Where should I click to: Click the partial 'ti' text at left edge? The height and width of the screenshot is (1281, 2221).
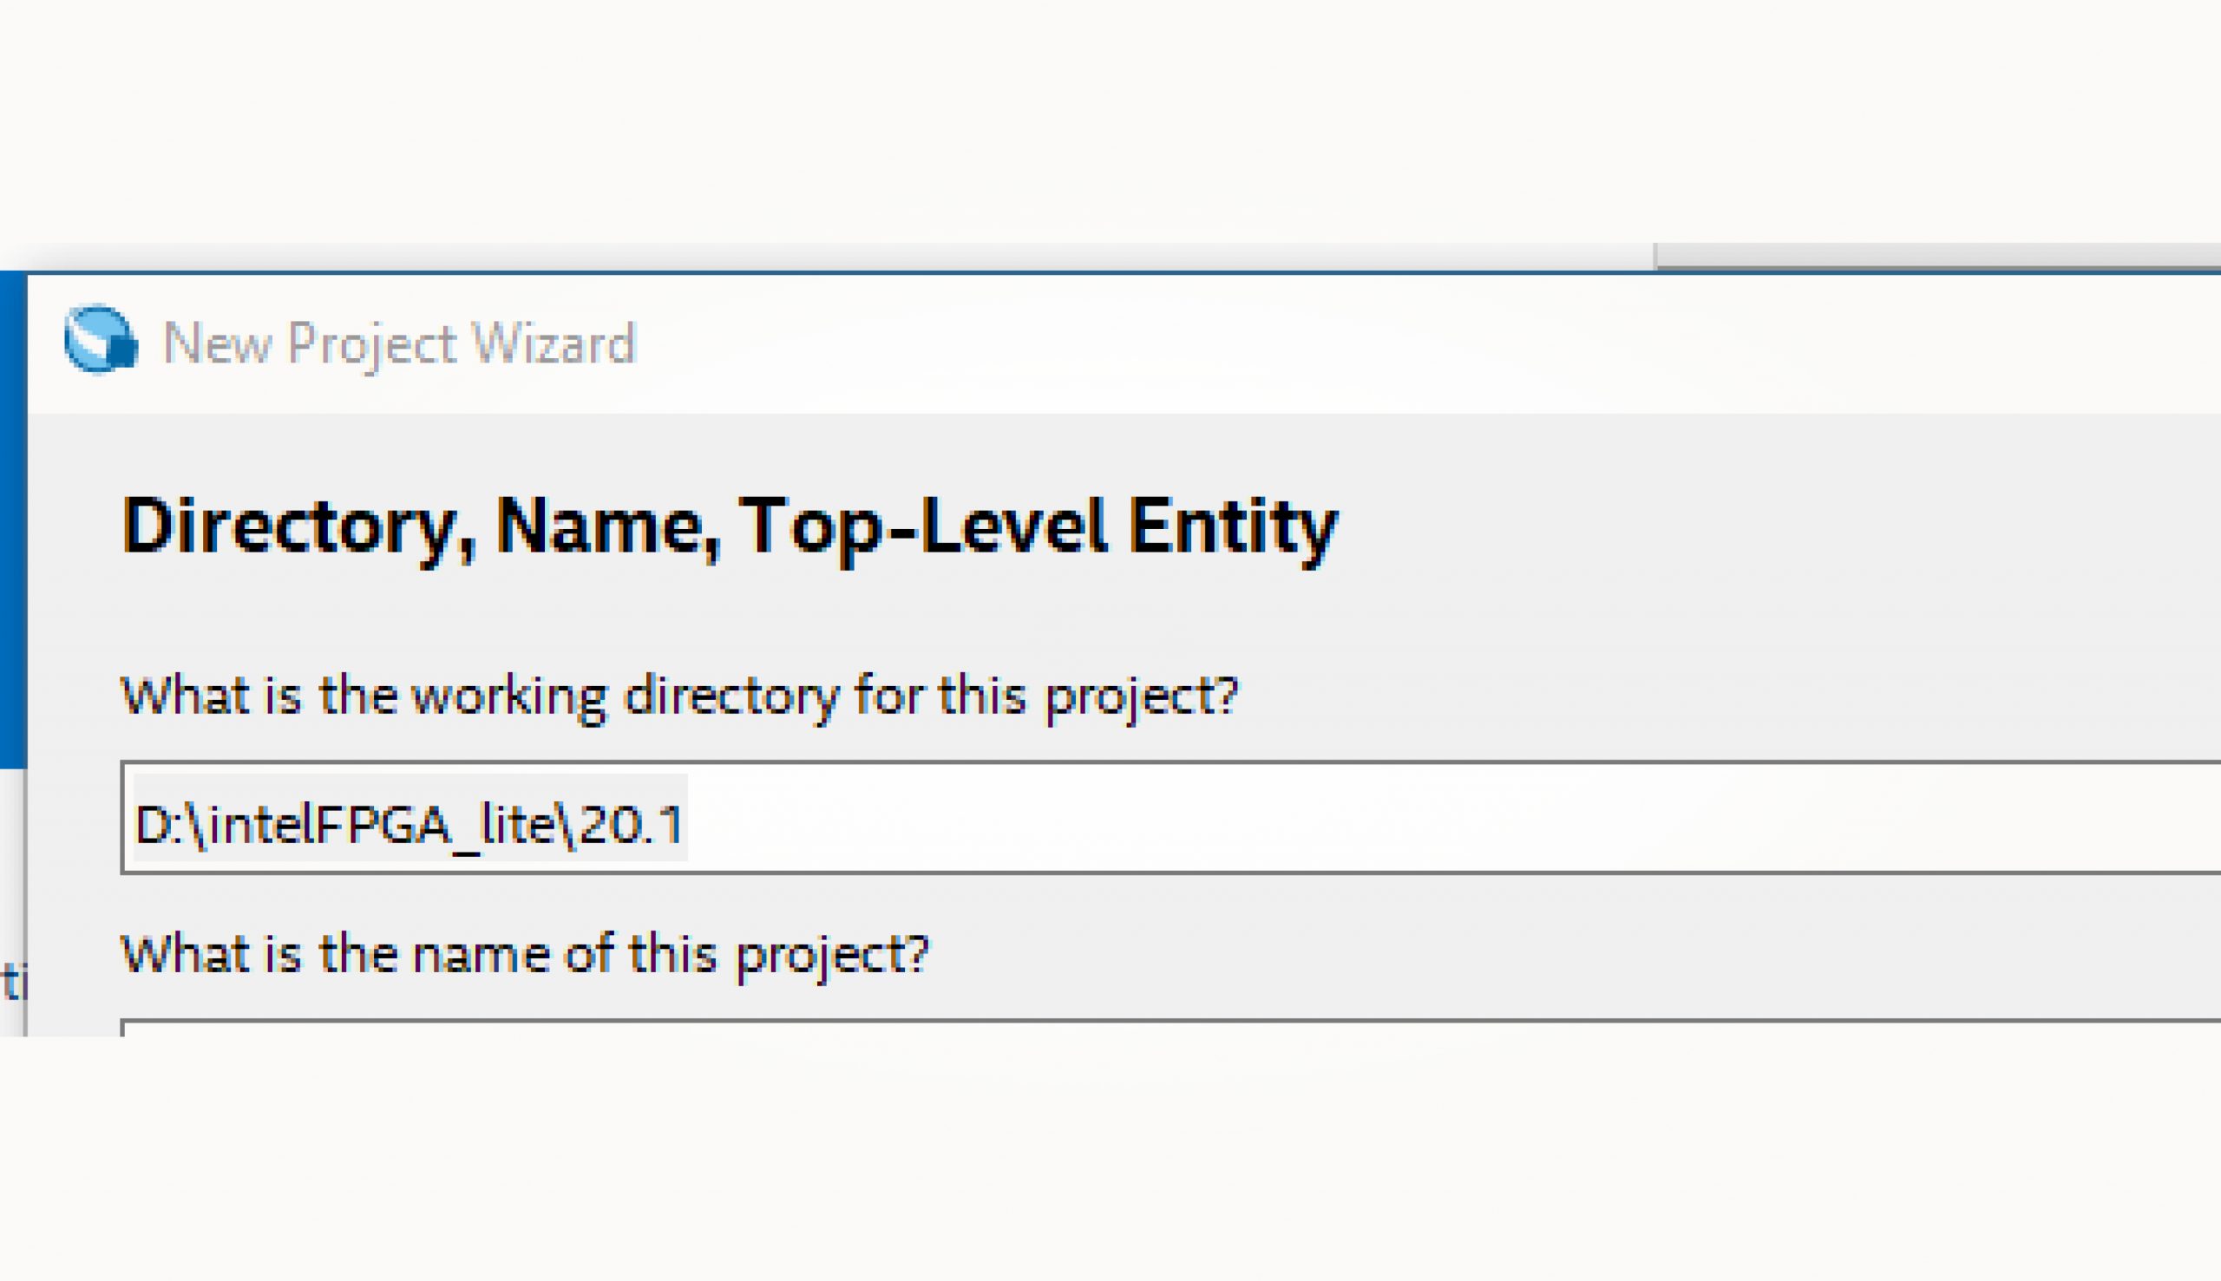click(12, 982)
